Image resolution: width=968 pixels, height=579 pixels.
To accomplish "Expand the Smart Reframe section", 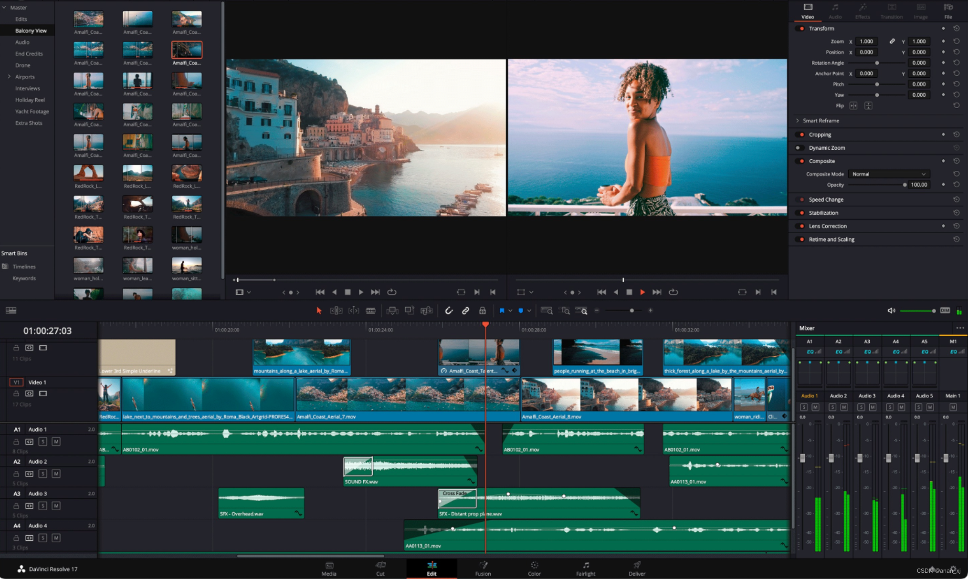I will point(798,121).
